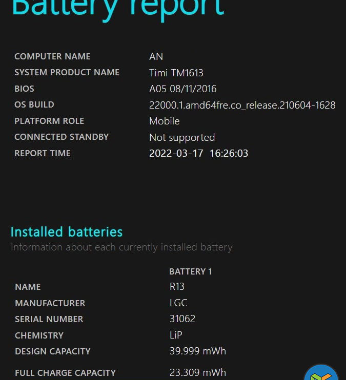Image resolution: width=346 pixels, height=380 pixels.
Task: Click the CONNECTED STANDBY label
Action: point(62,137)
